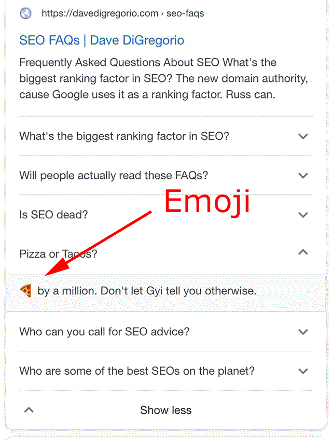The height and width of the screenshot is (440, 332).
Task: Expand "What's the biggest ranking factor" chevron
Action: coord(303,136)
